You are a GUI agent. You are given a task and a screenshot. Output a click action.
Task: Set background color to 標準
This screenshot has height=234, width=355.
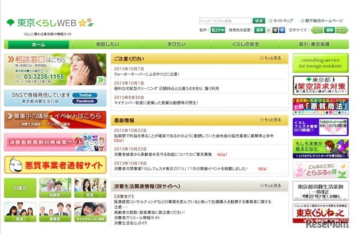260,30
